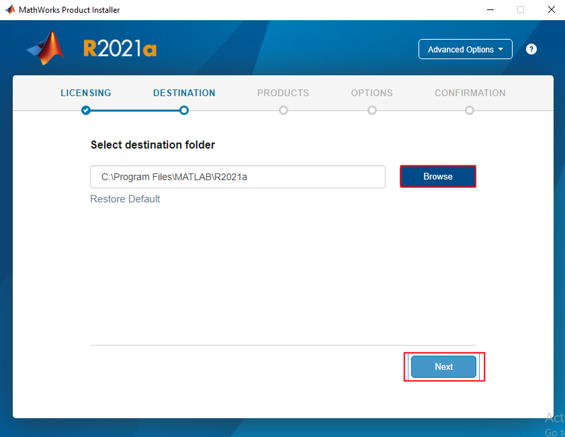Click Restore Default link
This screenshot has width=565, height=437.
[125, 198]
